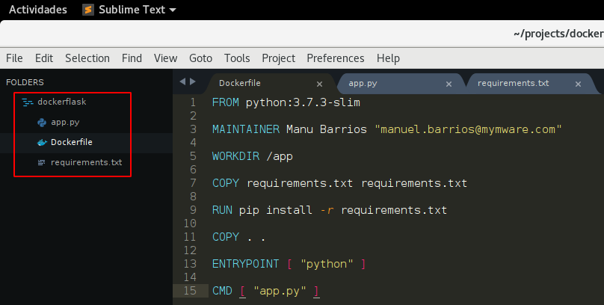Image resolution: width=604 pixels, height=305 pixels.
Task: Click the Docker whale icon in sidebar
Action: point(42,142)
